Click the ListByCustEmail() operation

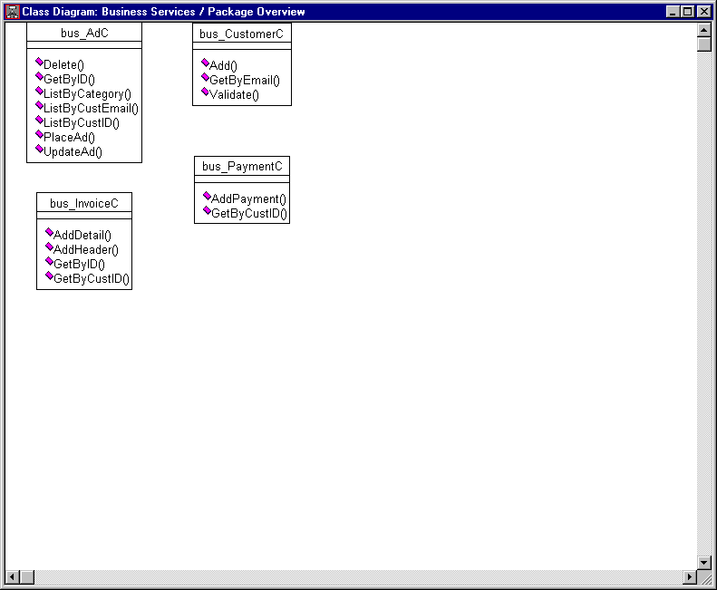tap(91, 109)
